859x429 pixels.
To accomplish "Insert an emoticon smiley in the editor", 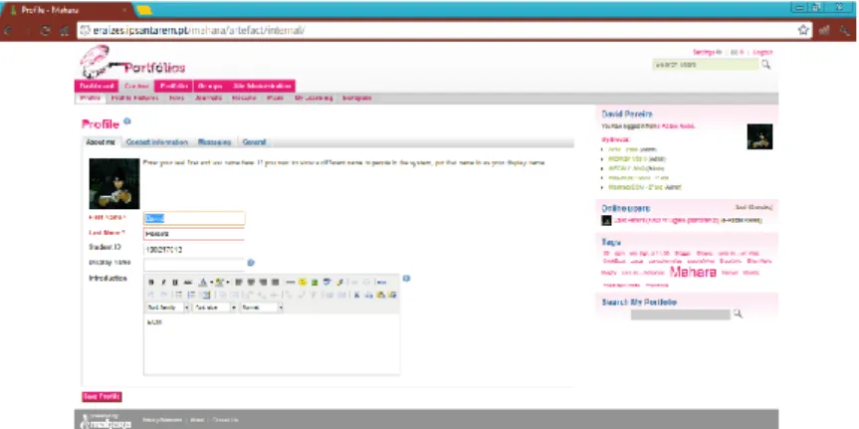I will [303, 282].
